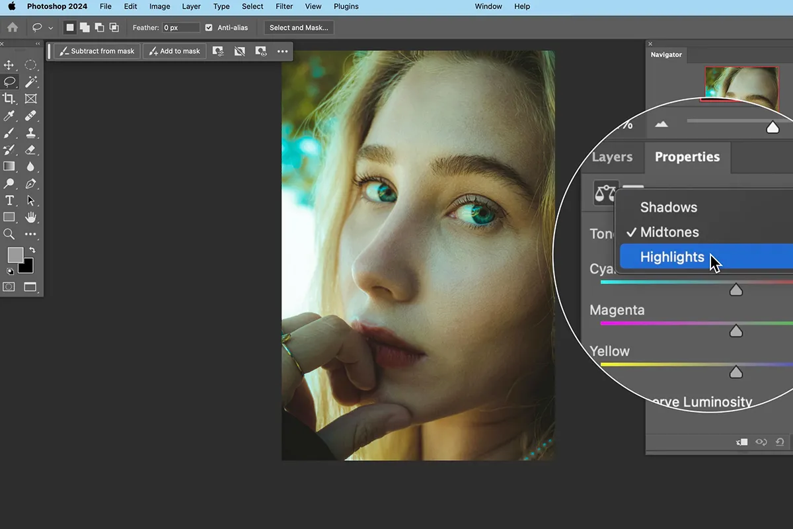The height and width of the screenshot is (529, 793).
Task: Click Add to mask button
Action: pyautogui.click(x=174, y=51)
